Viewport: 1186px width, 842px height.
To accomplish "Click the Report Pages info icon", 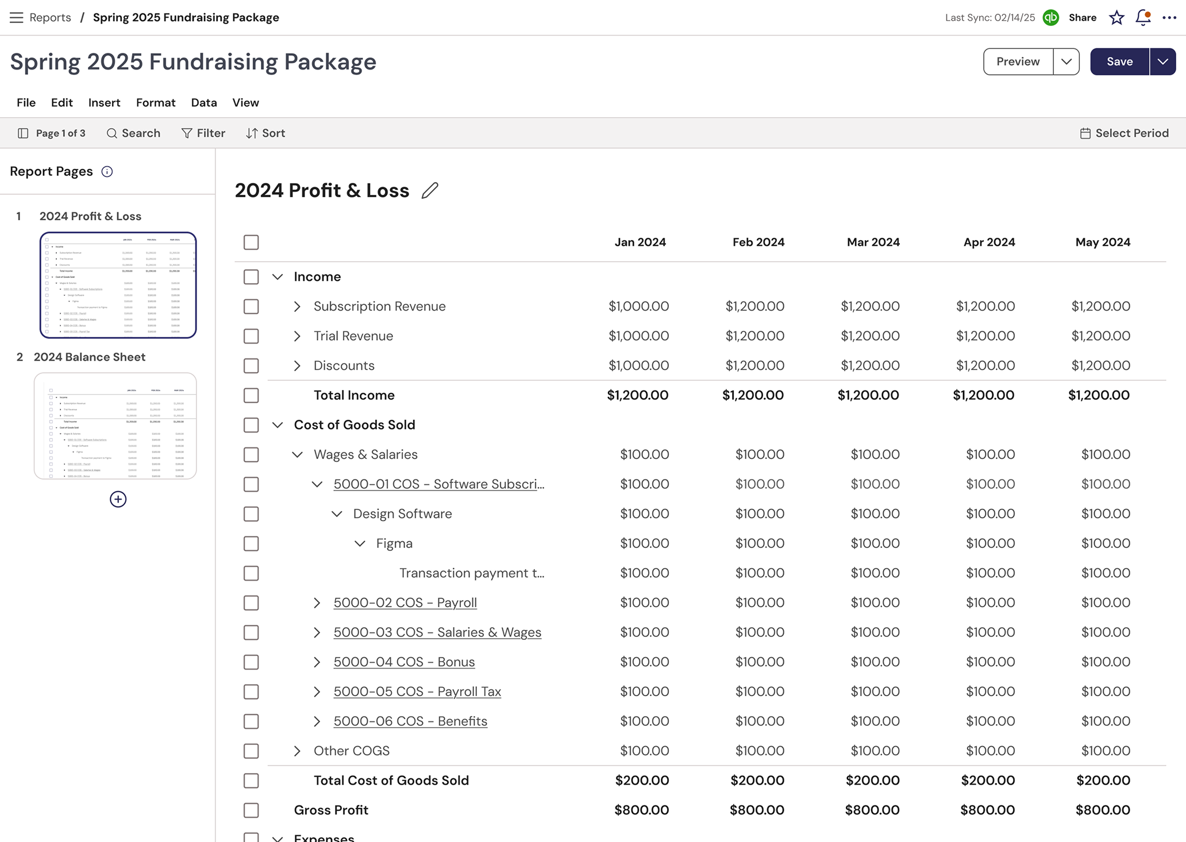I will 107,171.
